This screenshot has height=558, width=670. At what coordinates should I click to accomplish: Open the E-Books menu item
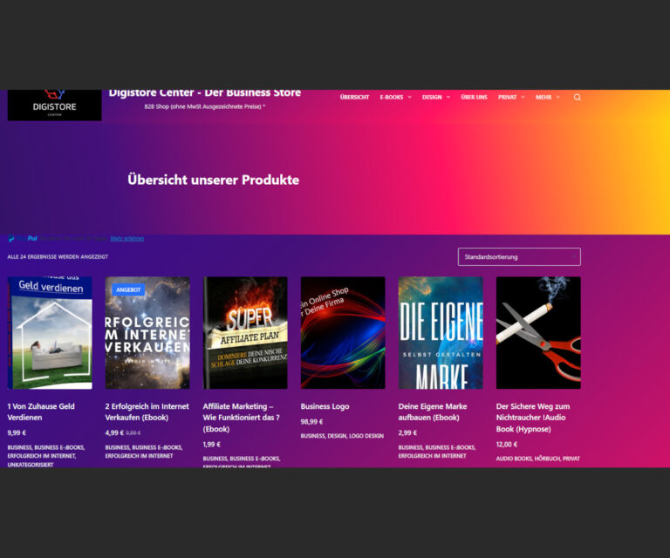392,98
